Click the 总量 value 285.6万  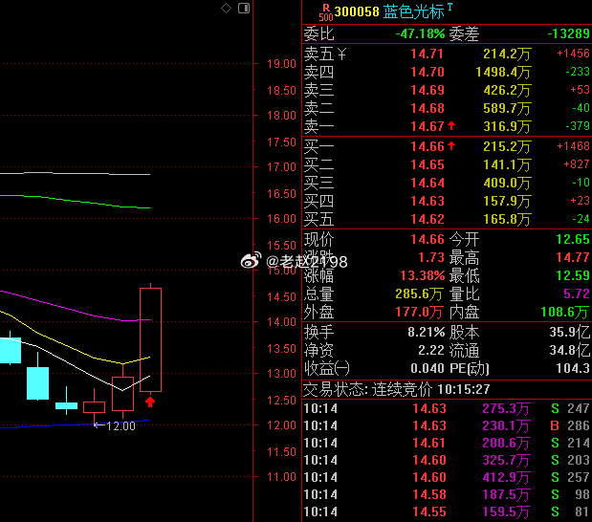point(419,294)
